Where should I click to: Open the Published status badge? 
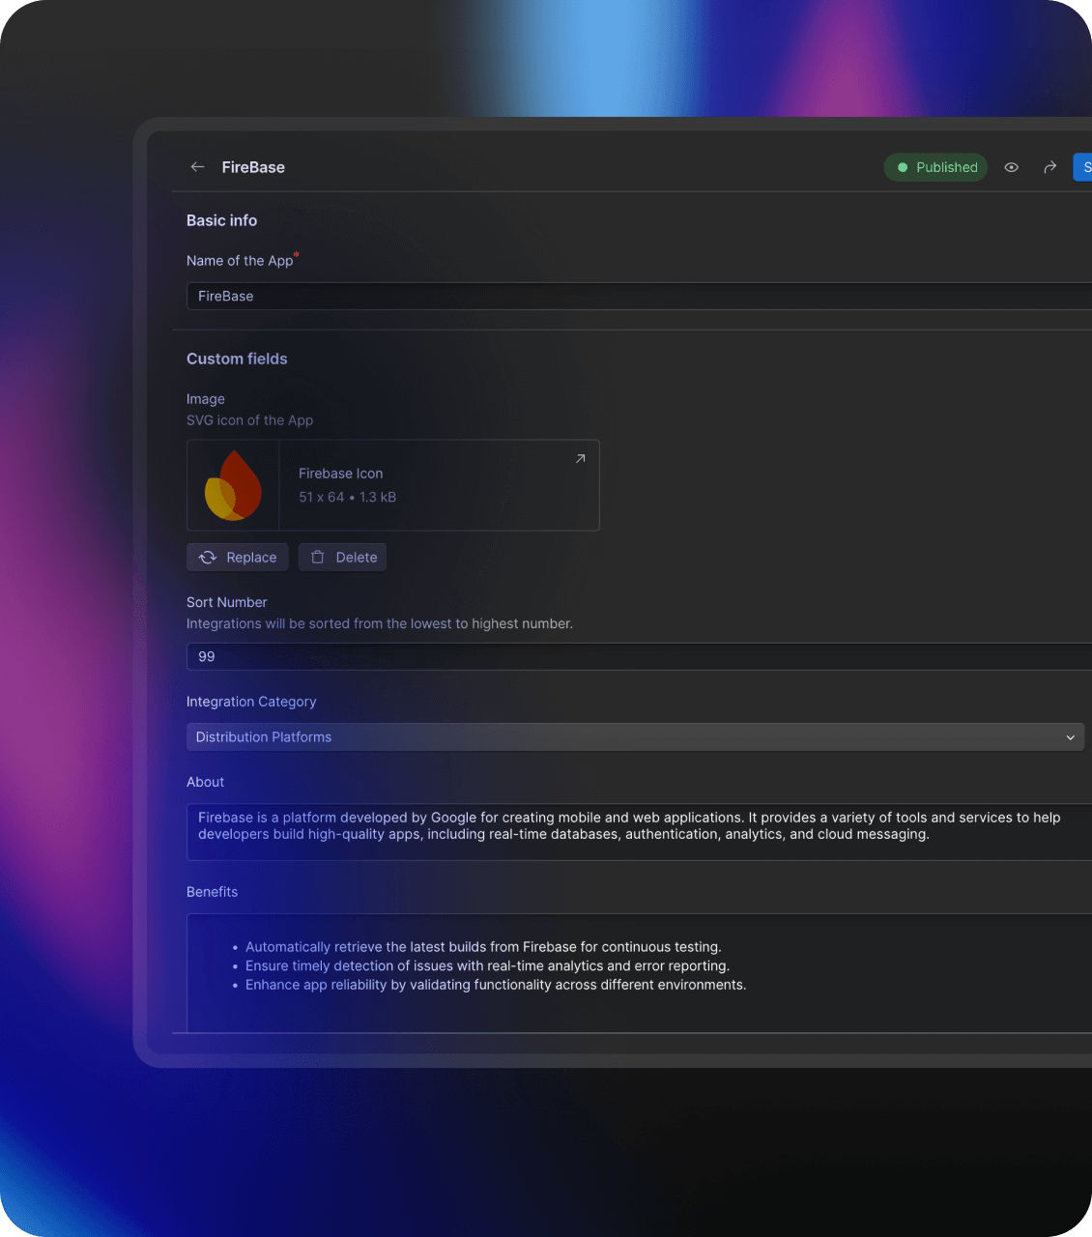[x=935, y=167]
